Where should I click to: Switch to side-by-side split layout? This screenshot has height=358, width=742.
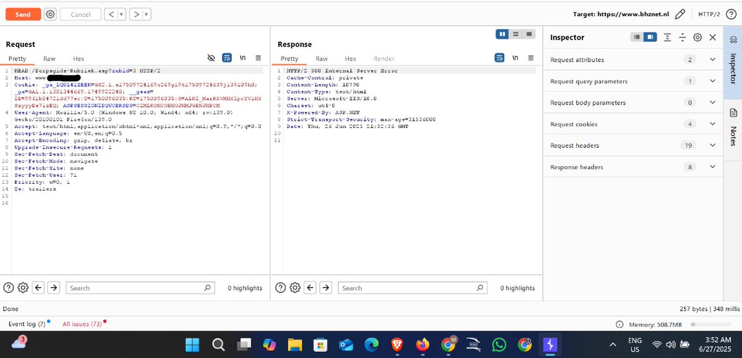click(502, 34)
